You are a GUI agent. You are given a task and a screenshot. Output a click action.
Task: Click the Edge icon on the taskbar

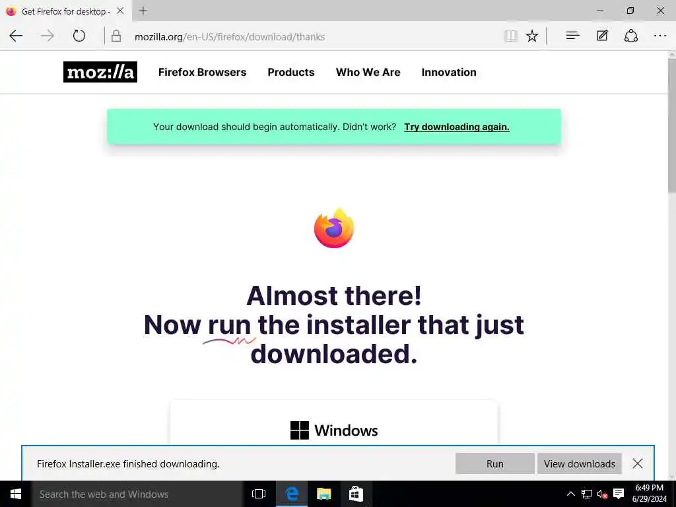click(x=292, y=494)
